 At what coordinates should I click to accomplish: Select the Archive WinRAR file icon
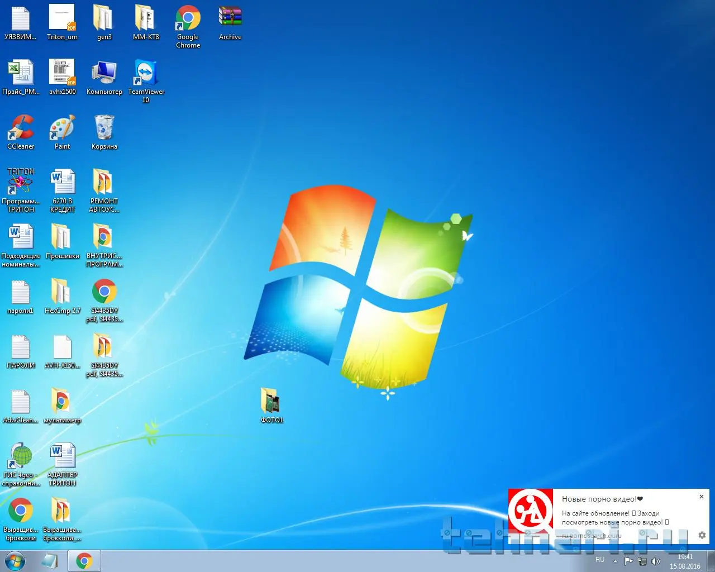pyautogui.click(x=230, y=23)
